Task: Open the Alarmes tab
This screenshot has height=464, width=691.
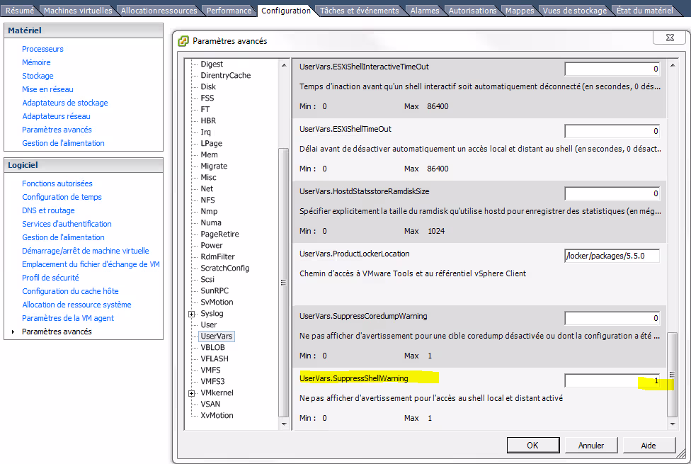Action: [426, 11]
